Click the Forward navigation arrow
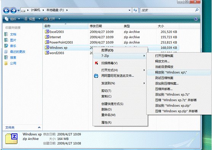The image size is (212, 150). click(x=13, y=10)
